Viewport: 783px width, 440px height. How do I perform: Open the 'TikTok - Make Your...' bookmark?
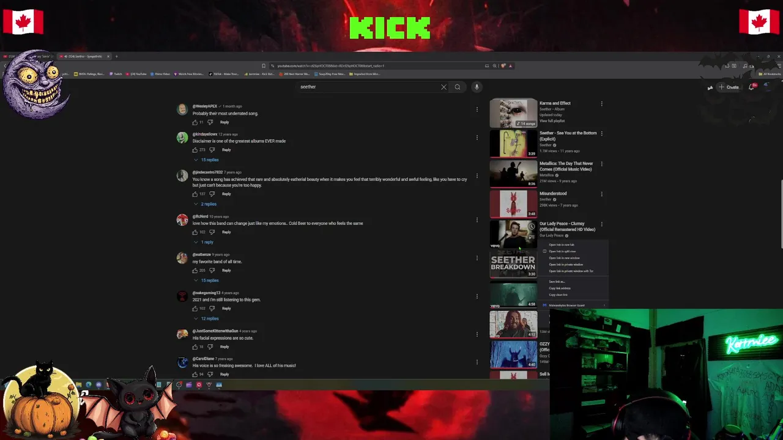[x=224, y=74]
